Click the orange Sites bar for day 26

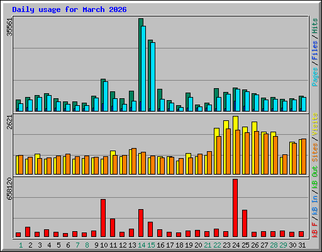point(257,153)
